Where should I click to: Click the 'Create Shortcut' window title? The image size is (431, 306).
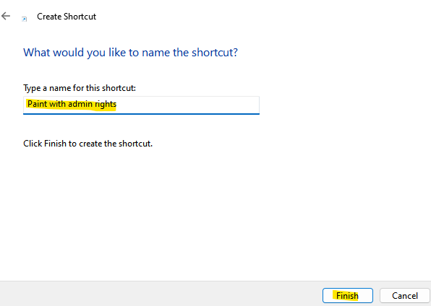[x=67, y=17]
